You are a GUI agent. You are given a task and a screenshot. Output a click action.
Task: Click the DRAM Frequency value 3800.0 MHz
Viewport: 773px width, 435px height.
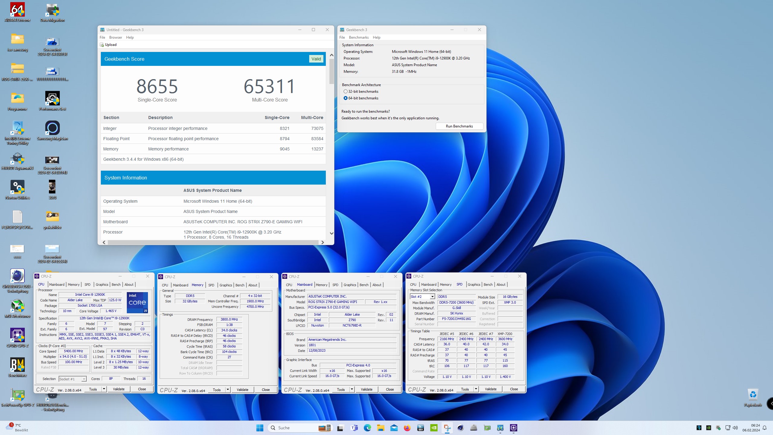point(229,319)
